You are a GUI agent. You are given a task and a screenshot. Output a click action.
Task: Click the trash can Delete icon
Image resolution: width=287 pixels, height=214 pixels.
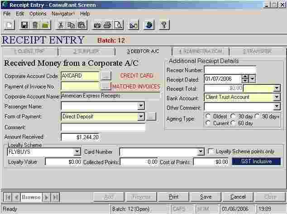35,25
